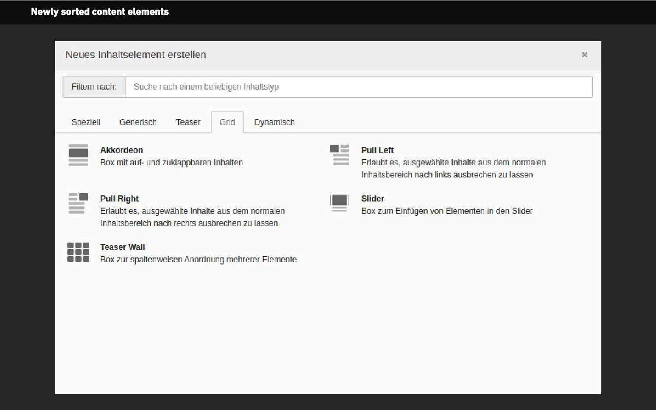Click the Pull Left title text
The image size is (656, 410).
pyautogui.click(x=377, y=150)
